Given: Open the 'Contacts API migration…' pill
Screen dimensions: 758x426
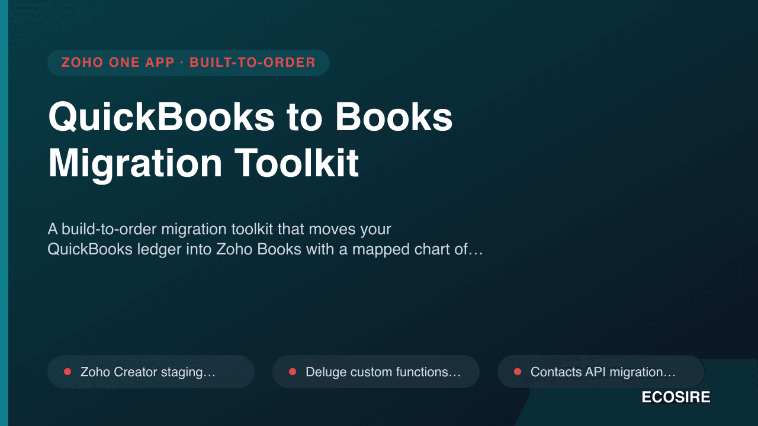Looking at the screenshot, I should tap(601, 372).
